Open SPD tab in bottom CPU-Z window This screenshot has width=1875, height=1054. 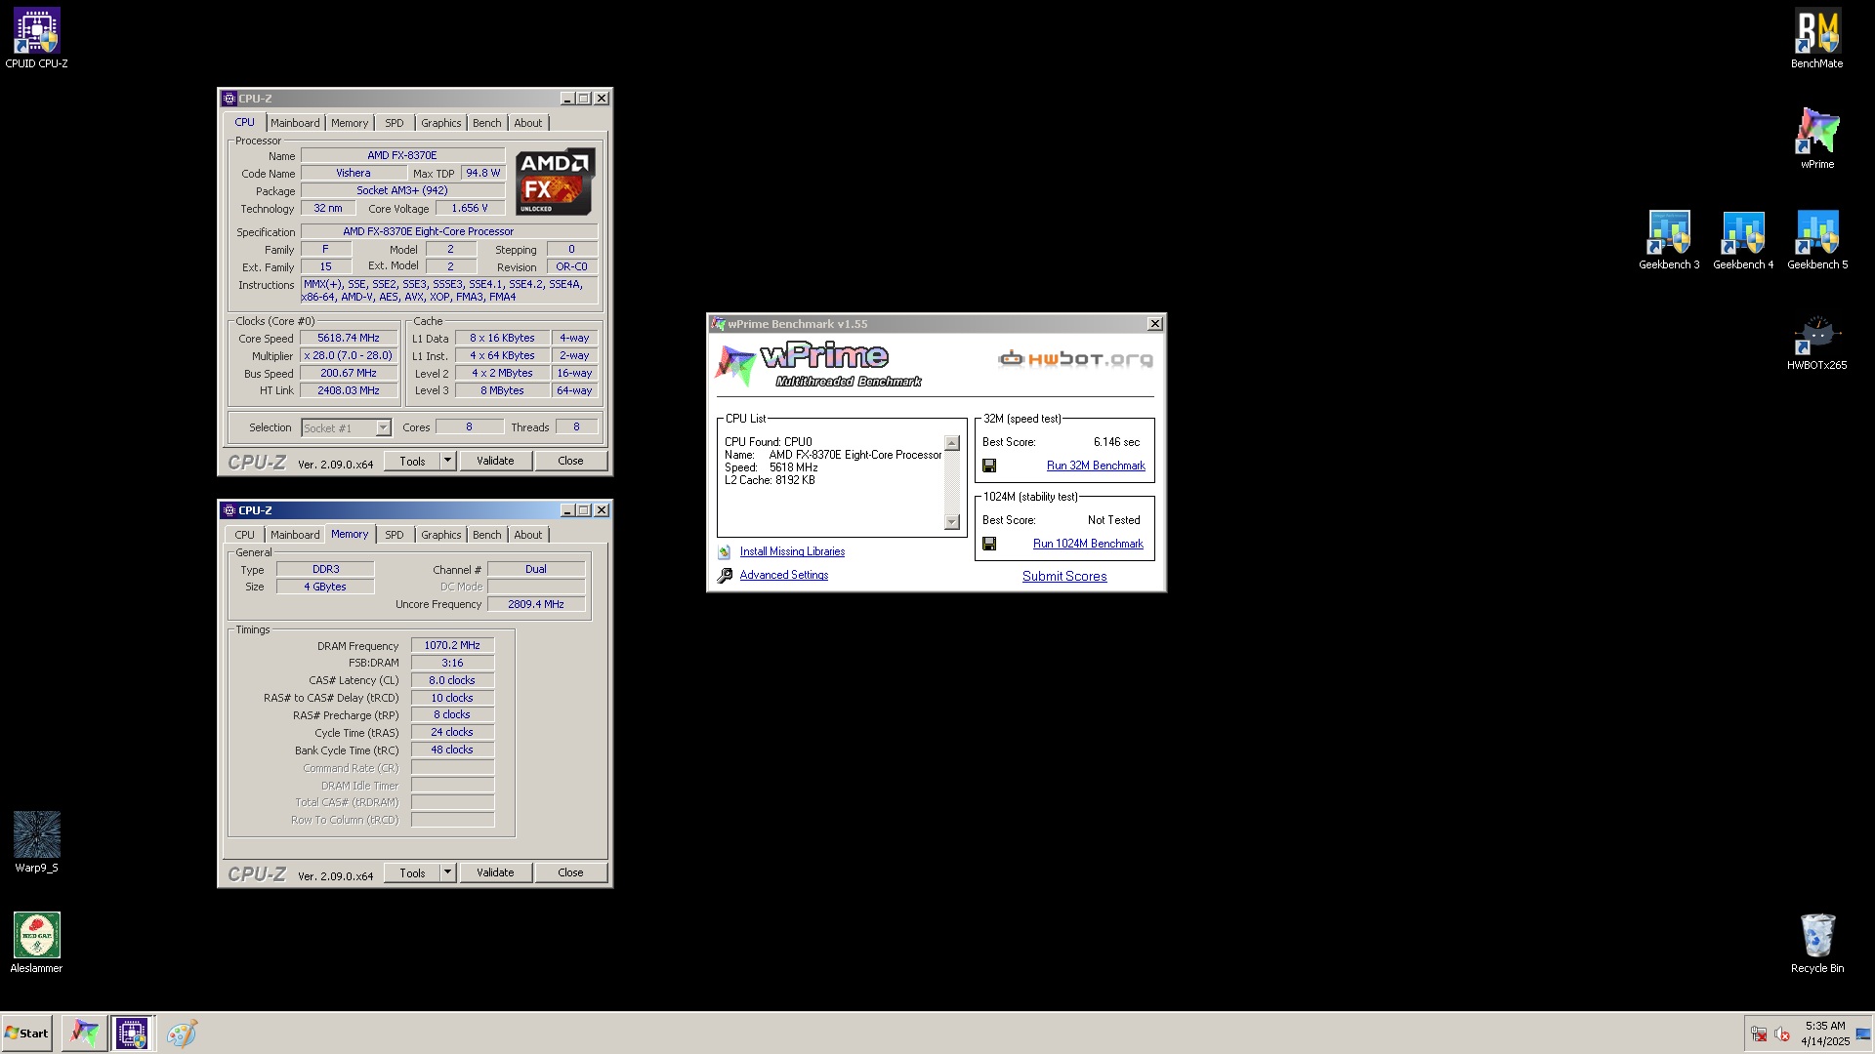(394, 535)
